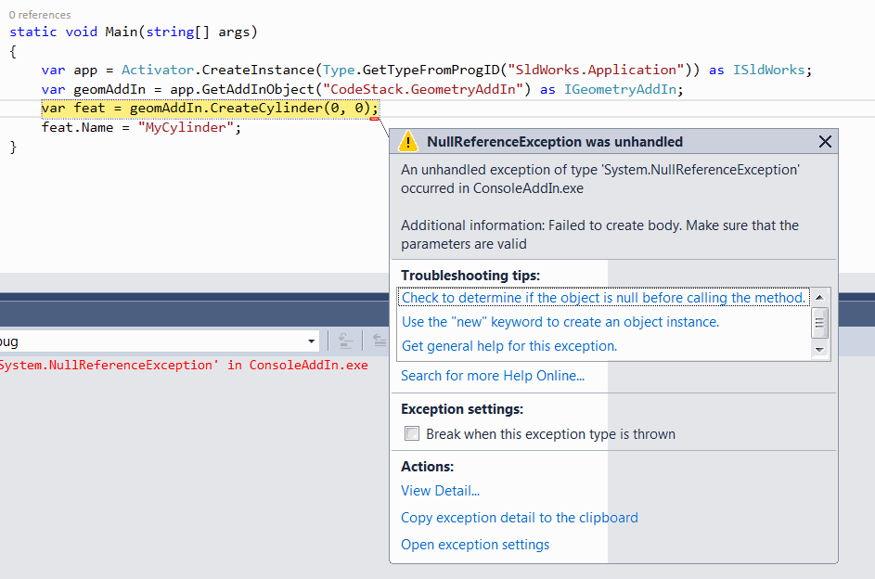Click the 'Activator' class name in code
This screenshot has height=579, width=875.
coord(158,70)
